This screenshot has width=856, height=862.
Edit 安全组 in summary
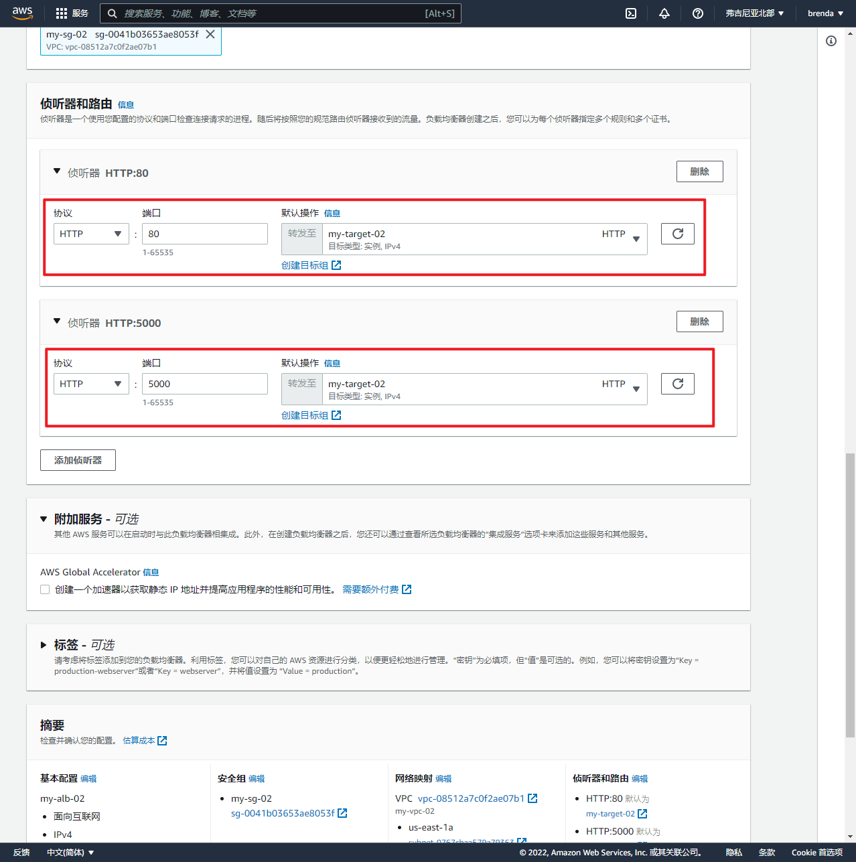click(x=257, y=778)
